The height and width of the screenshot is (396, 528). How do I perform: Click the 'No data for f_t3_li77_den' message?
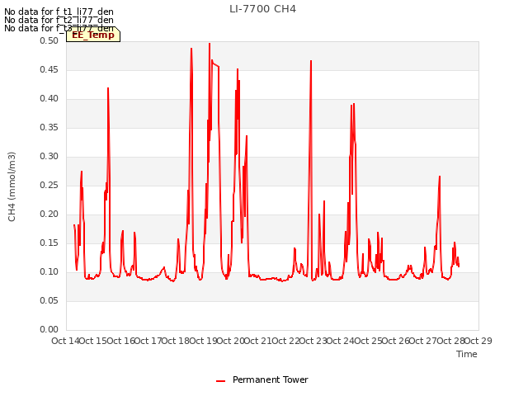(x=59, y=28)
